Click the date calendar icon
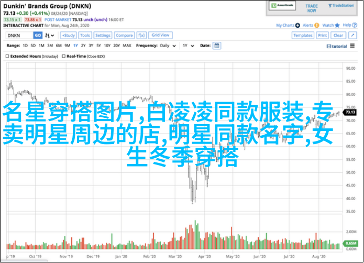Screen dimensions: 364x263 (217, 46)
